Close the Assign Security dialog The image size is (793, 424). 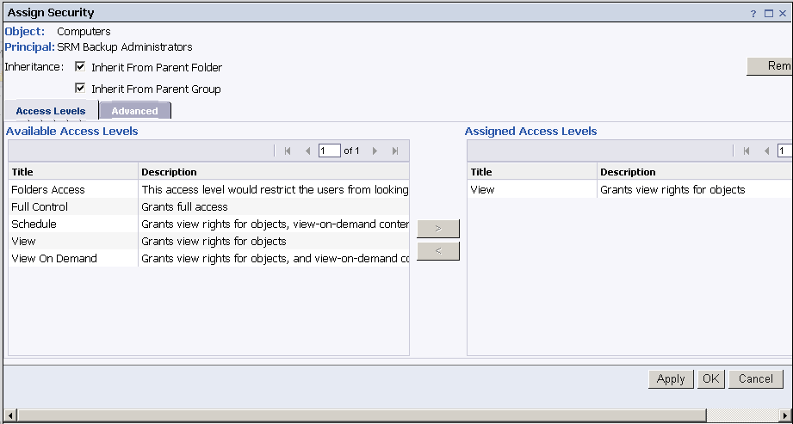coord(783,14)
